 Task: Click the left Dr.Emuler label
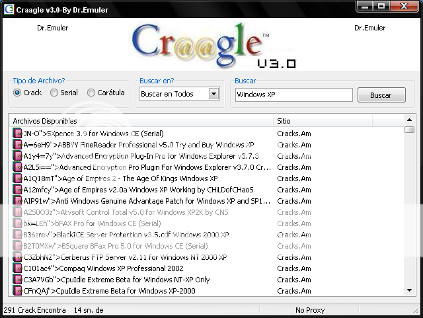(x=53, y=28)
